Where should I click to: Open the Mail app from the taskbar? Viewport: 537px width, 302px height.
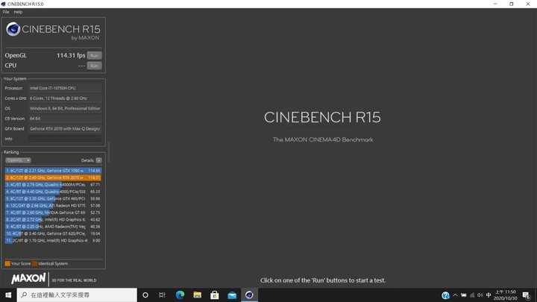point(232,295)
